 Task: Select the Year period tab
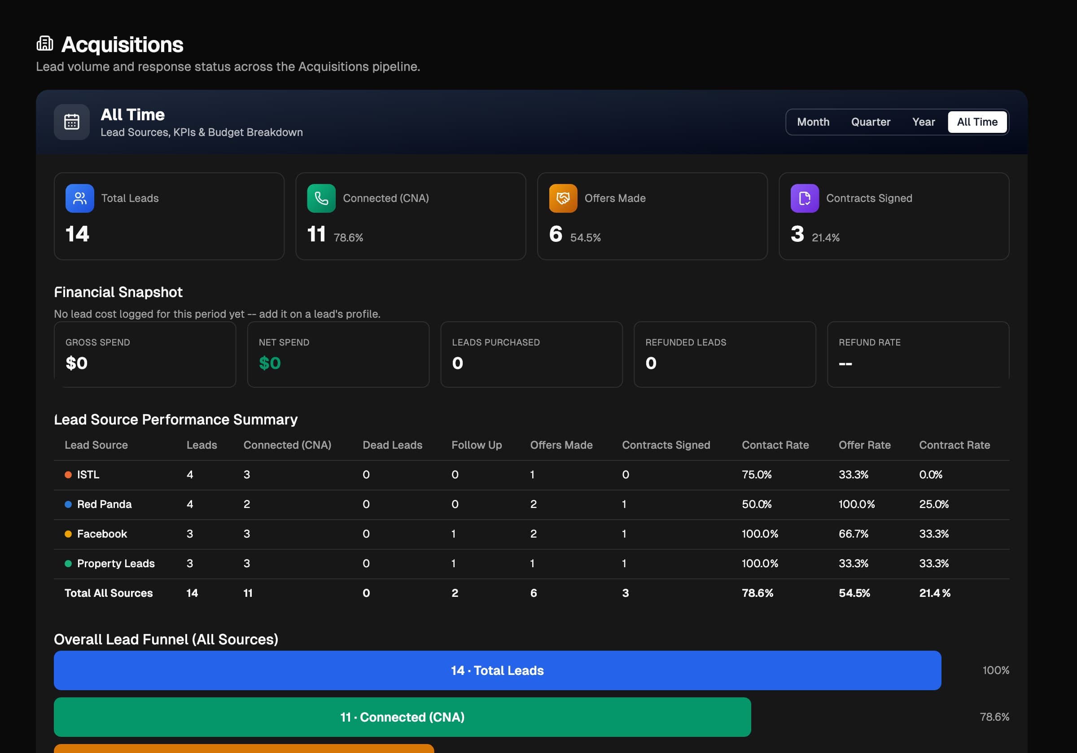click(x=923, y=122)
